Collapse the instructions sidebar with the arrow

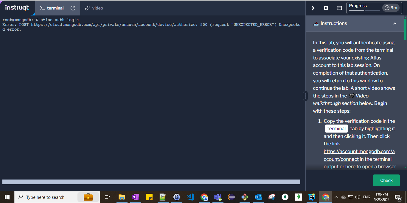point(313,8)
